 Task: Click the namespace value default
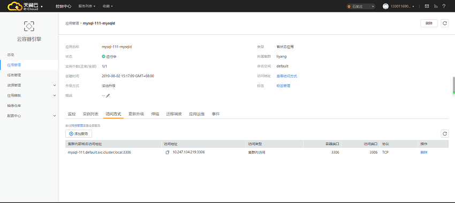click(x=282, y=66)
